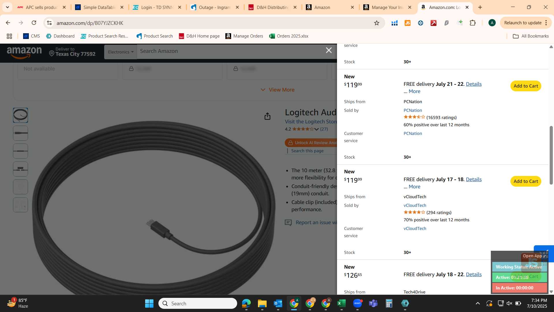Image resolution: width=554 pixels, height=312 pixels.
Task: Open Zoom from the taskbar
Action: pyautogui.click(x=358, y=303)
